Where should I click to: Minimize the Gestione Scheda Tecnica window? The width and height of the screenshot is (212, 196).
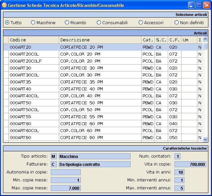(x=191, y=5)
